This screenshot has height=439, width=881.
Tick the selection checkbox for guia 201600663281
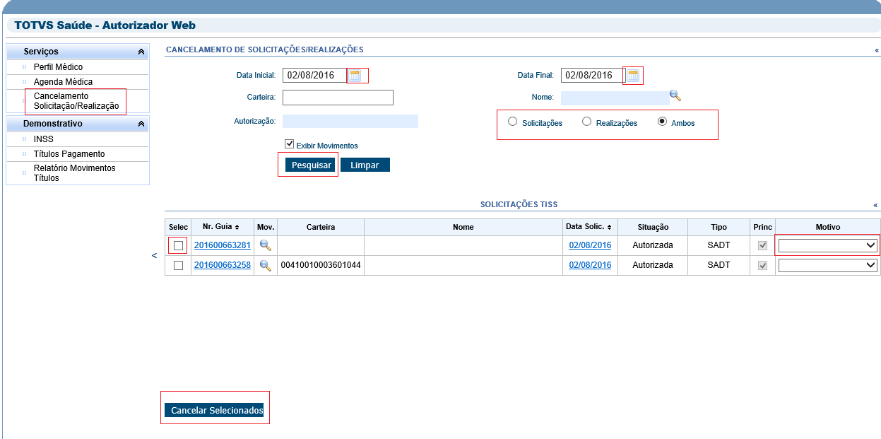point(178,245)
